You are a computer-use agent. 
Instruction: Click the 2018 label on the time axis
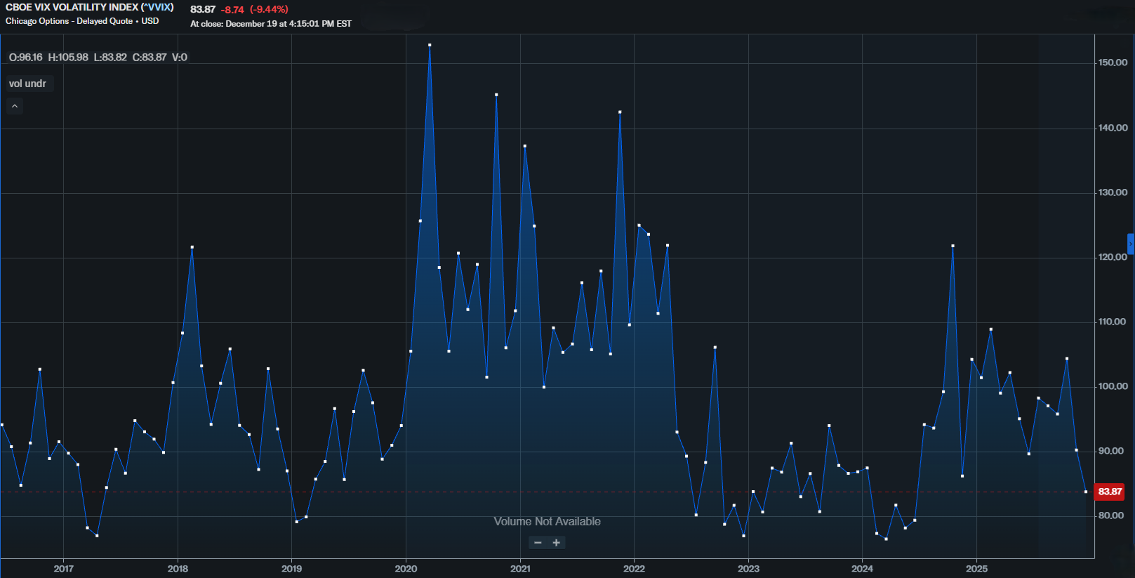pyautogui.click(x=178, y=569)
